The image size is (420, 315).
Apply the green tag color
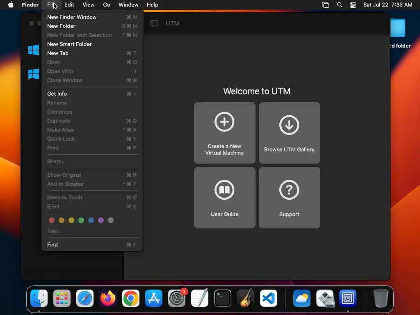(81, 220)
